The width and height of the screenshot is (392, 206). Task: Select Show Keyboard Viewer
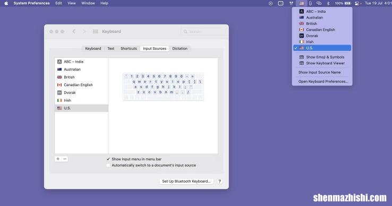[322, 63]
